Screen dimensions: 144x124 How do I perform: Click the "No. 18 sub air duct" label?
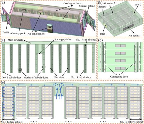click(x=81, y=77)
